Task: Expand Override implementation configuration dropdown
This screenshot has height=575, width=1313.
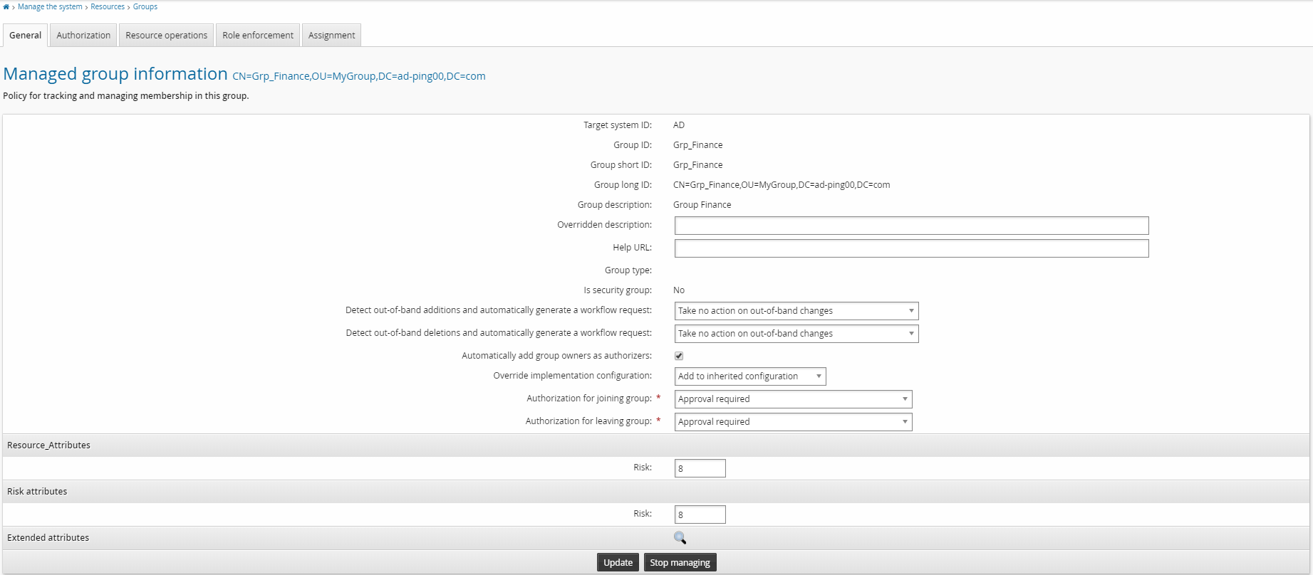Action: [x=749, y=376]
